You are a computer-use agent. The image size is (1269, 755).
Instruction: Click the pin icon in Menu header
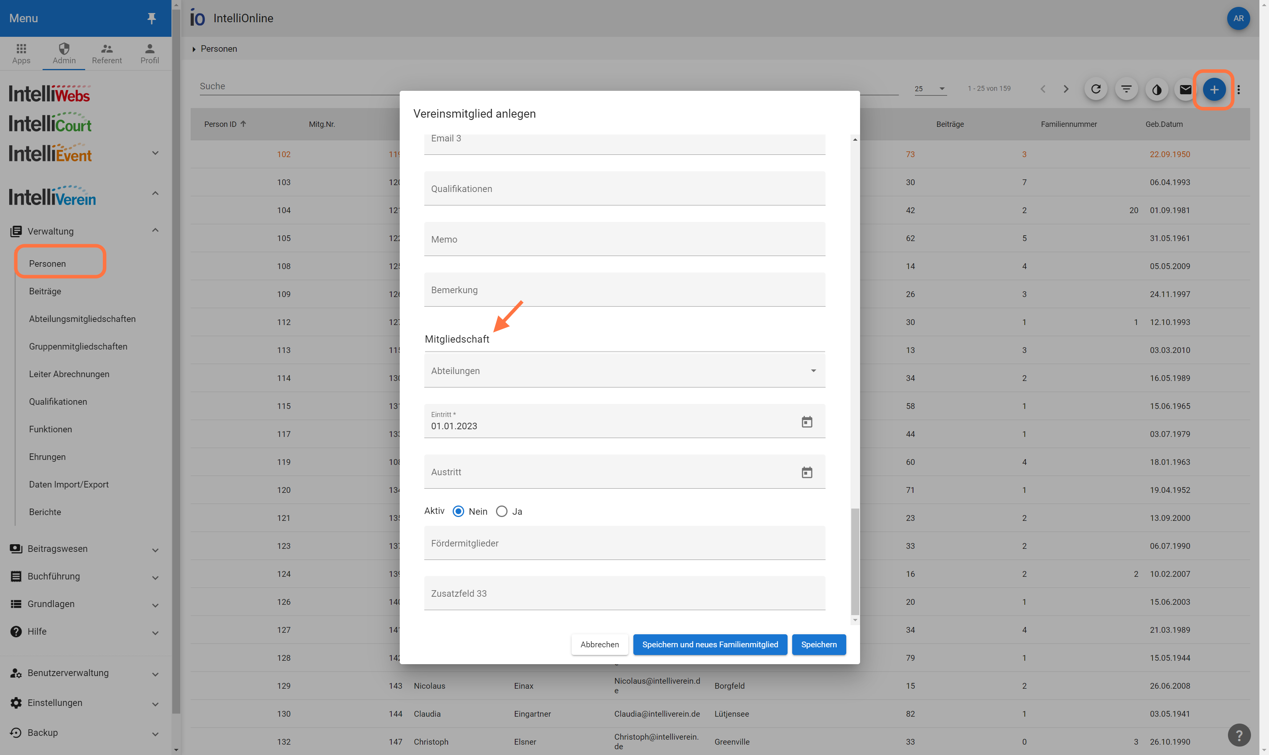click(x=151, y=18)
